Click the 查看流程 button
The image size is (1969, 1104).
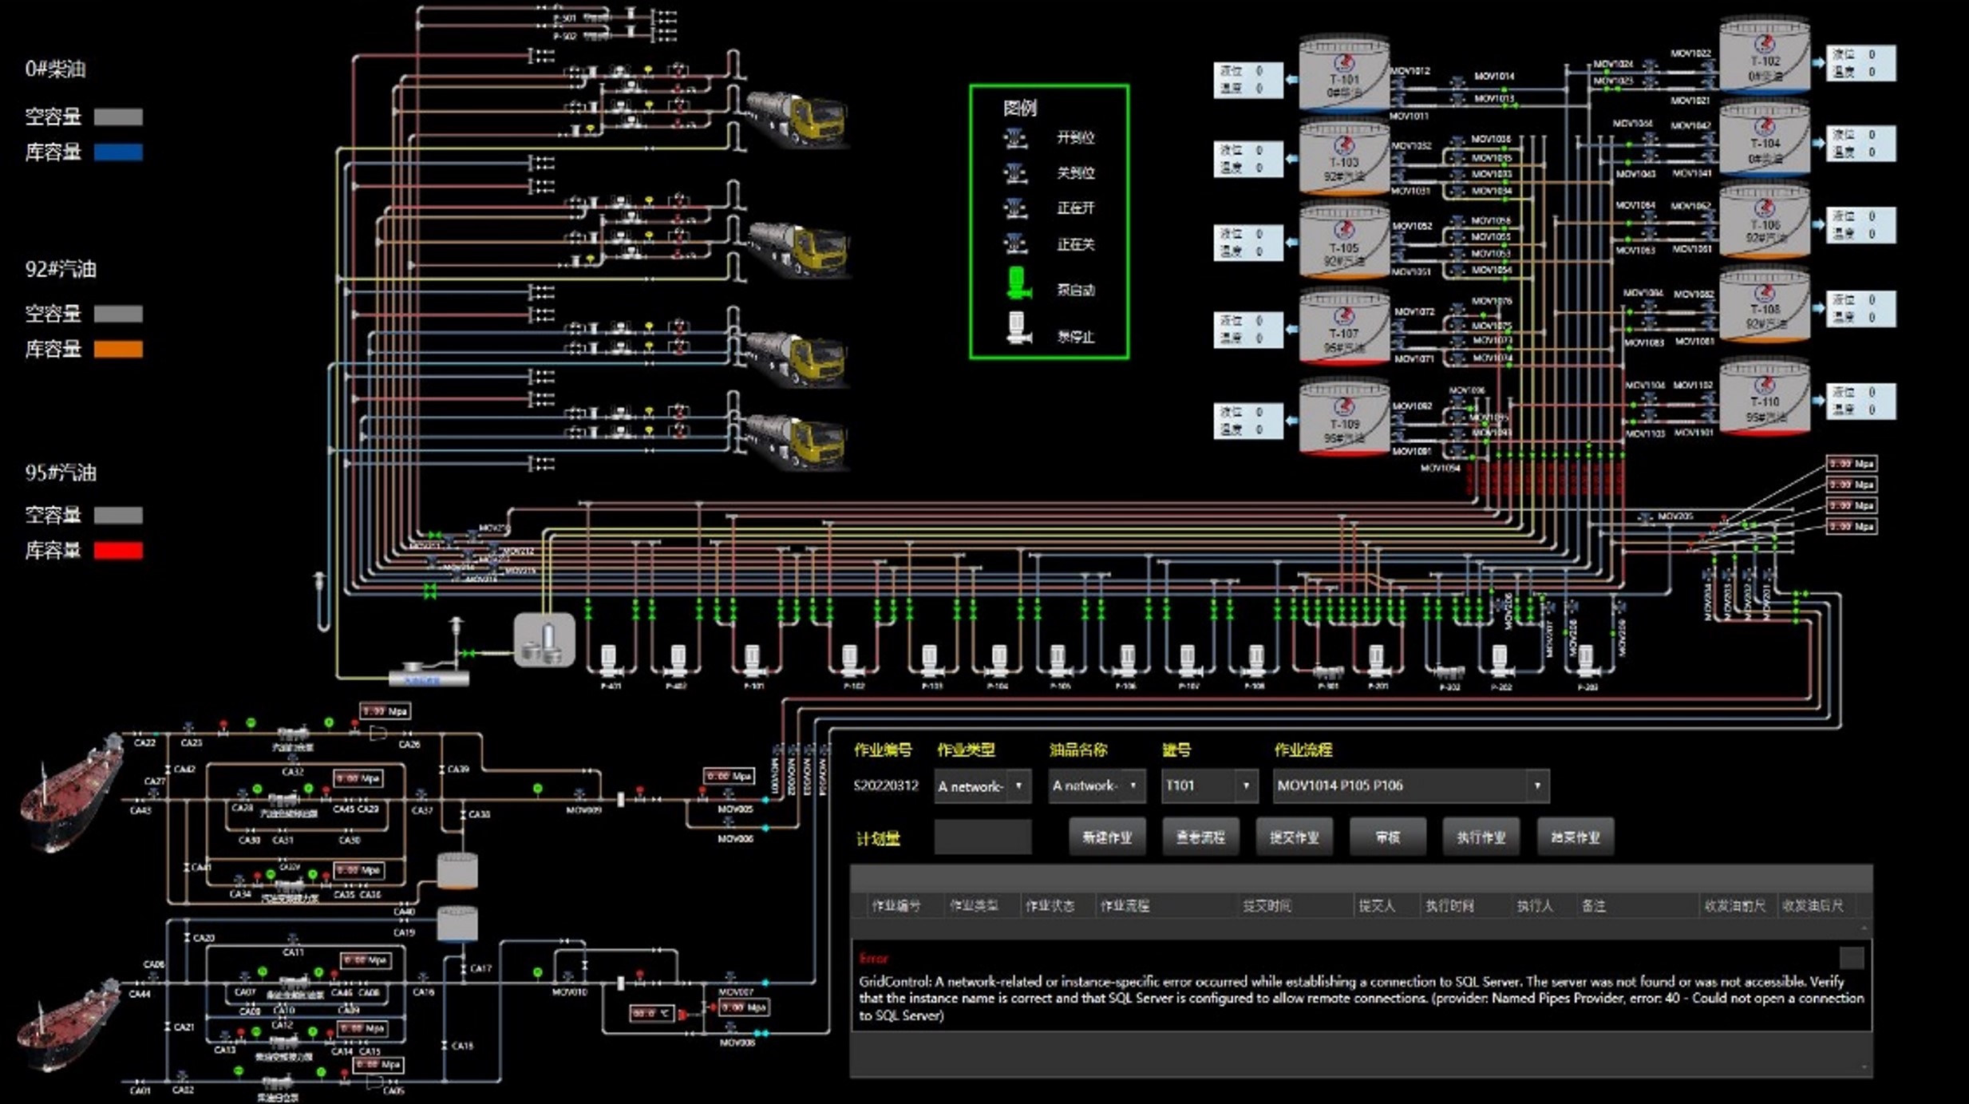point(1200,837)
